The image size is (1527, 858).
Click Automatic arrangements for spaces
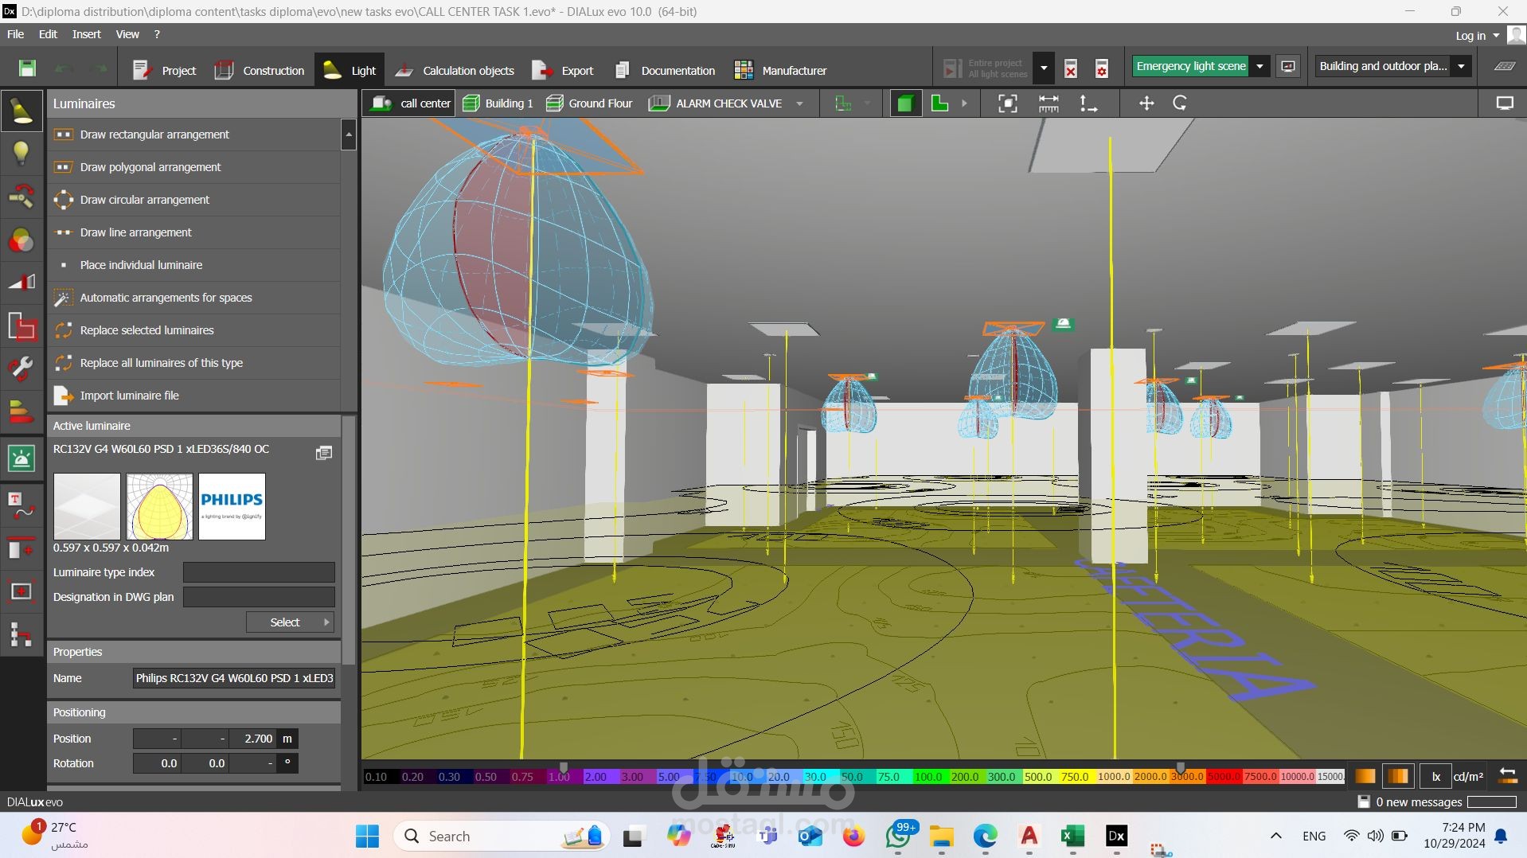coord(166,298)
